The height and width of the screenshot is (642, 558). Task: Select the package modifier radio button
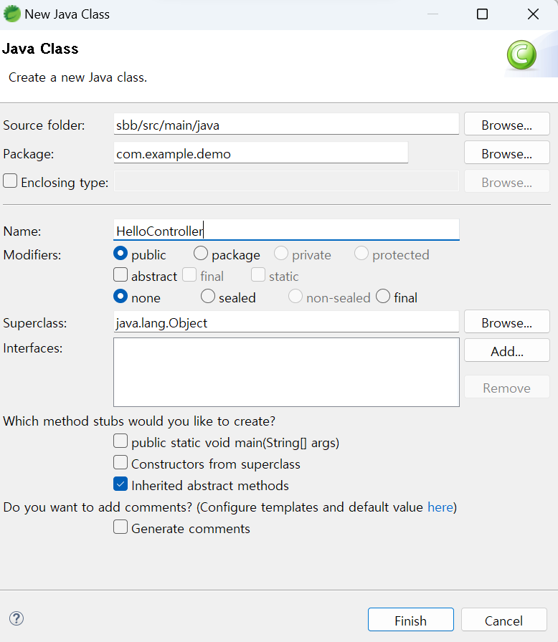201,254
